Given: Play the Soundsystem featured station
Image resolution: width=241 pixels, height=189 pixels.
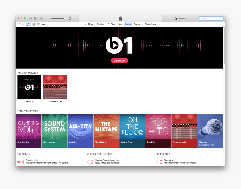Looking at the screenshot, I should (55, 131).
